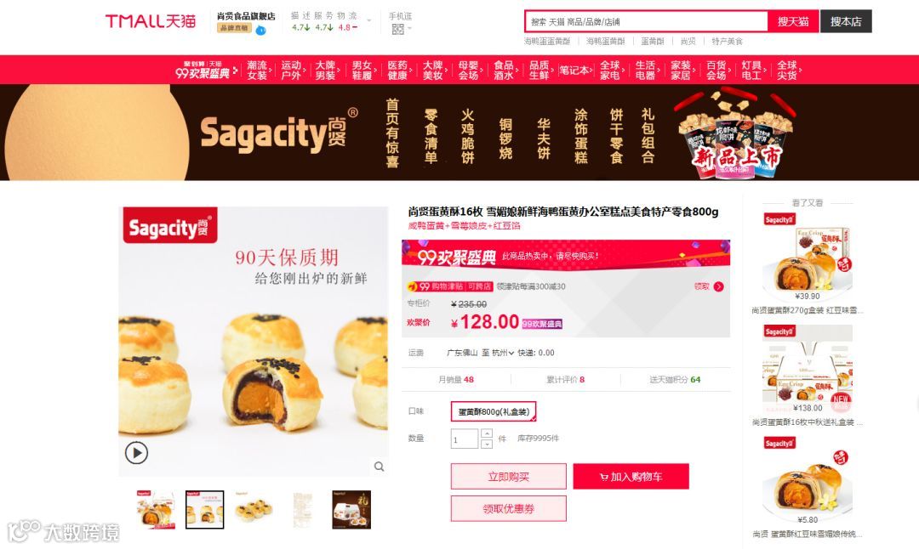
Task: Click the 新品上市 promotional snack image
Action: click(x=735, y=134)
